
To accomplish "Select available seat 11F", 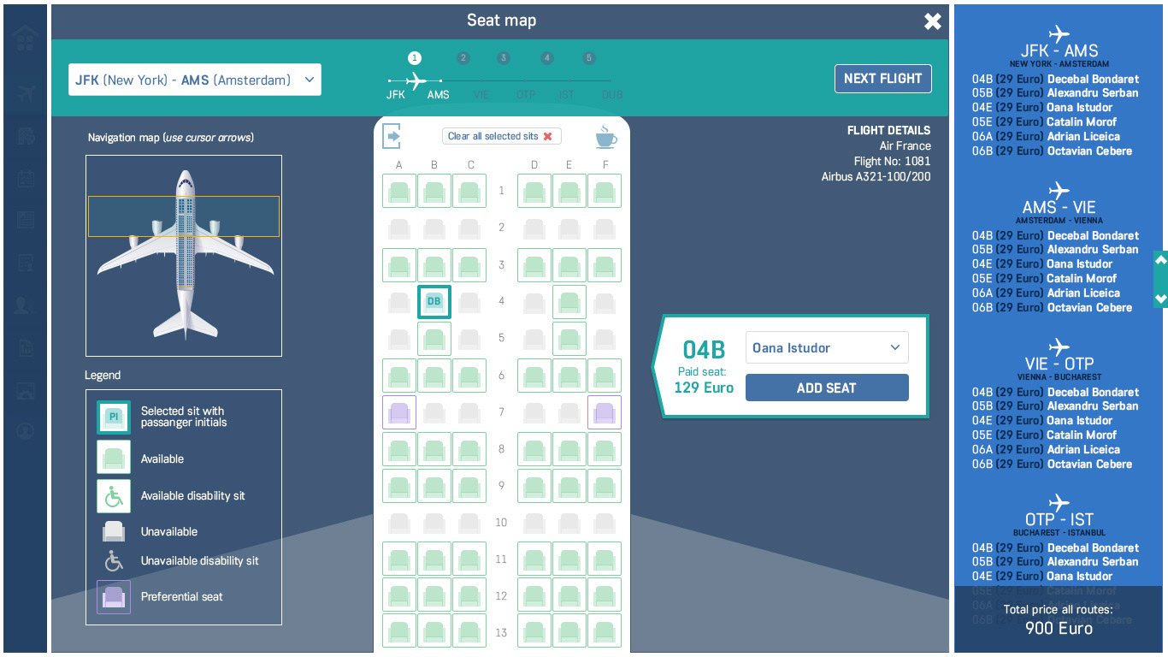I will [605, 559].
